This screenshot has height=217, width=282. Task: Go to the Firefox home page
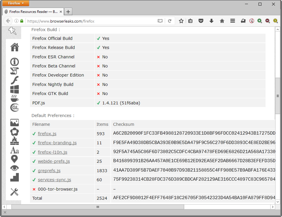(x=222, y=21)
